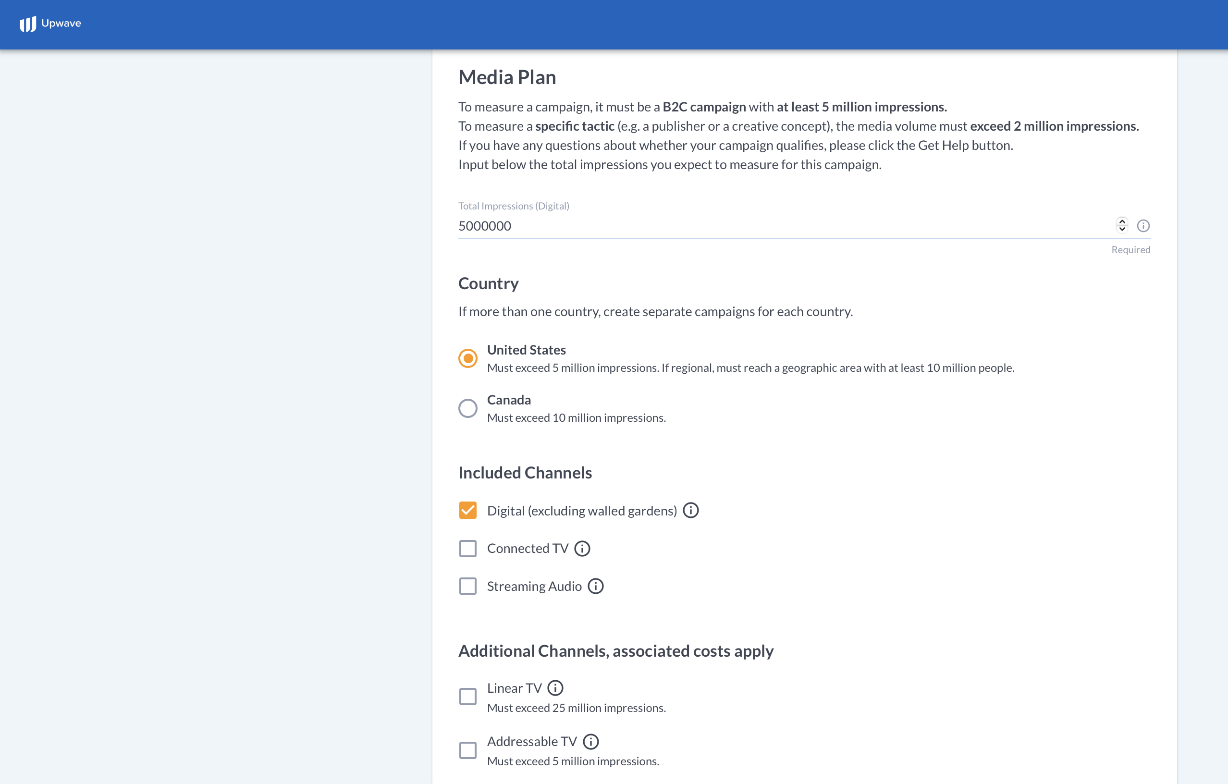Viewport: 1228px width, 784px height.
Task: Decrease impressions with stepper down arrow
Action: click(1122, 229)
